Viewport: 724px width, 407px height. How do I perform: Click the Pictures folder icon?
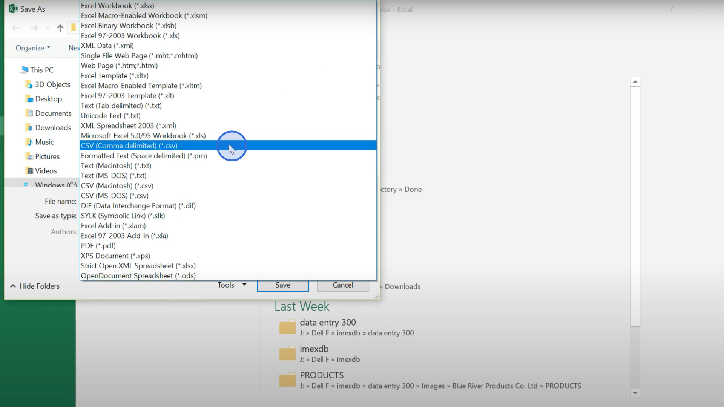(x=29, y=156)
